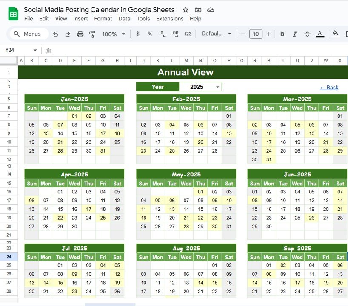Open the zoom 100% dropdown
Screen dimensions: 348x306
point(114,34)
